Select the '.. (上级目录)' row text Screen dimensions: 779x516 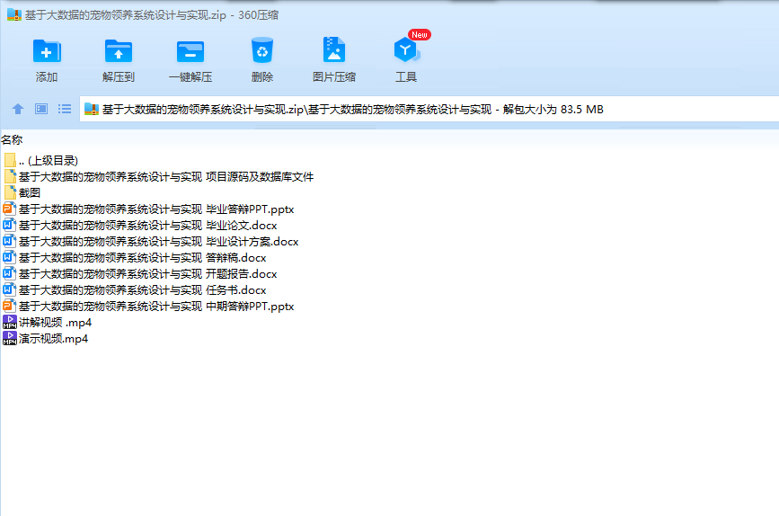coord(49,161)
